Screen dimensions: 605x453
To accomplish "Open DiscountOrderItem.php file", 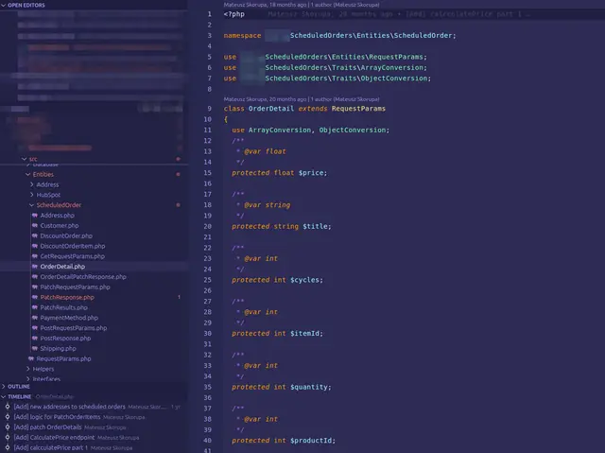I will coord(73,246).
